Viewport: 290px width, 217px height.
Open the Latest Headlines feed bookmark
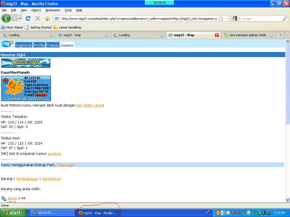pos(67,27)
